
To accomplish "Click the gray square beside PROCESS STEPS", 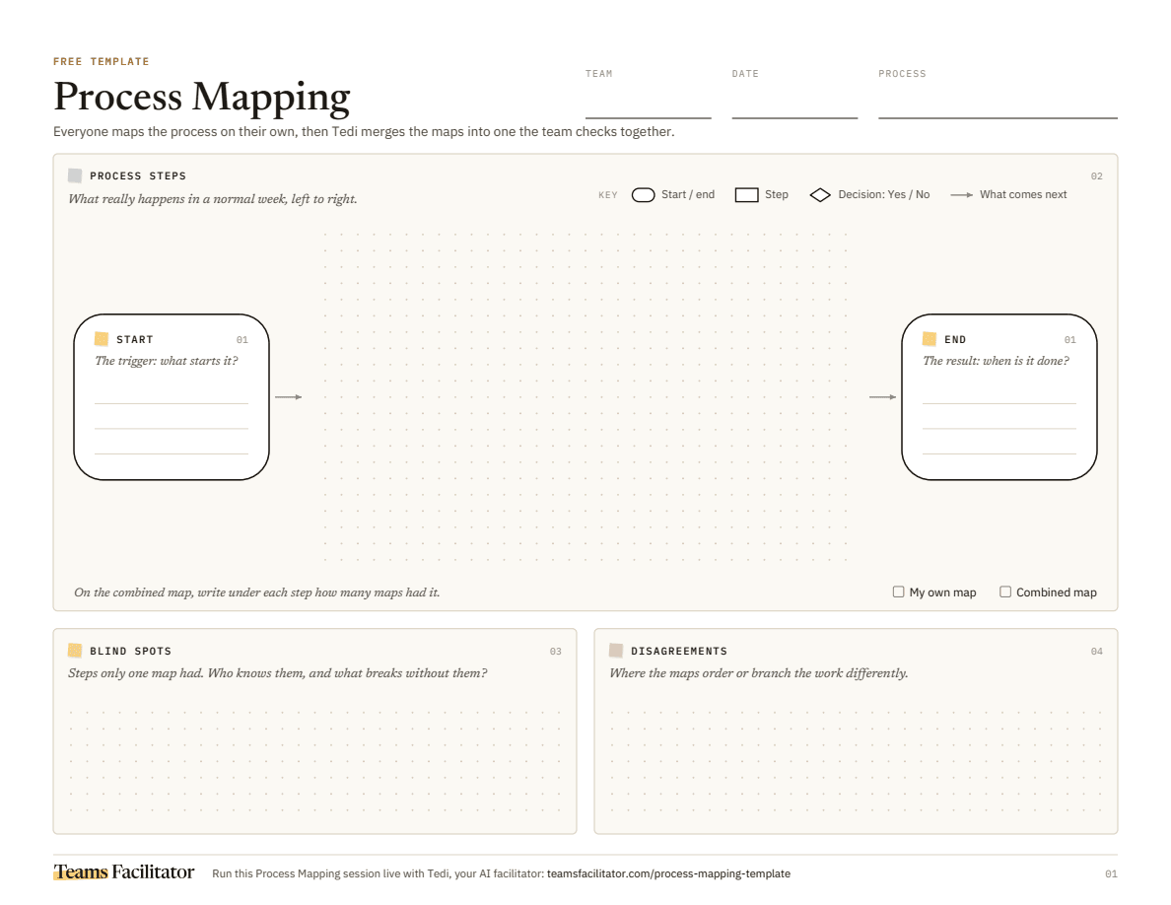I will (x=75, y=175).
